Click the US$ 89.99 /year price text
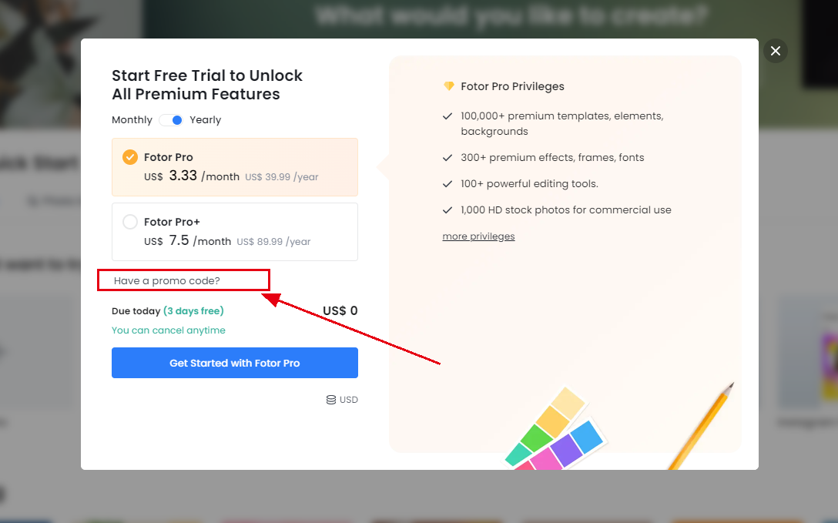This screenshot has width=838, height=523. 273,242
